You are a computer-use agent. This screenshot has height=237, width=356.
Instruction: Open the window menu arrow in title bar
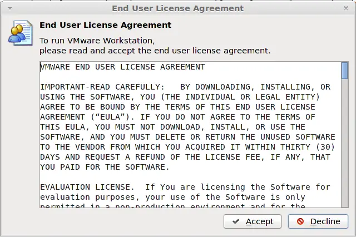point(10,9)
